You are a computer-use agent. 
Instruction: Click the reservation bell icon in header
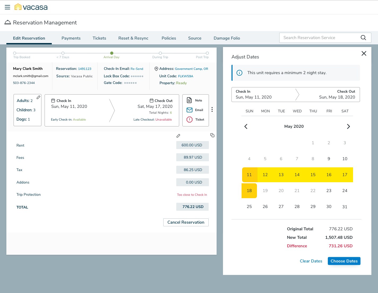point(8,22)
